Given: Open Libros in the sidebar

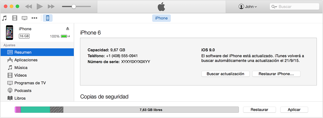Looking at the screenshot, I should [x=37, y=98].
